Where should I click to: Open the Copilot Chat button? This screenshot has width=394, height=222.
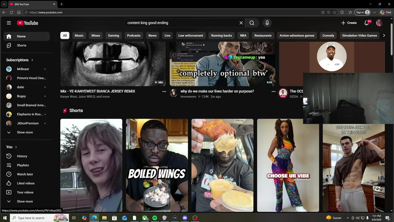(x=385, y=12)
